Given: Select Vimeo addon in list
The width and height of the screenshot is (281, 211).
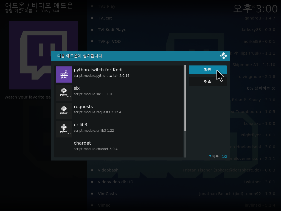Looking at the screenshot, I should tap(104, 205).
